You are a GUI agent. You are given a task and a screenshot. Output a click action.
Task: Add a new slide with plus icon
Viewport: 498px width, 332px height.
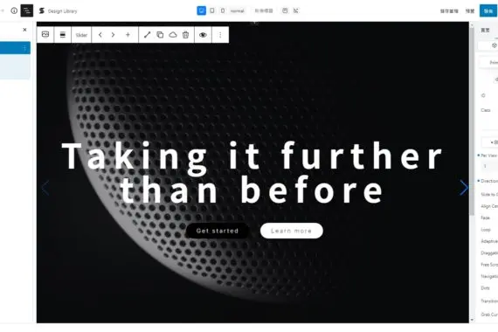click(128, 35)
